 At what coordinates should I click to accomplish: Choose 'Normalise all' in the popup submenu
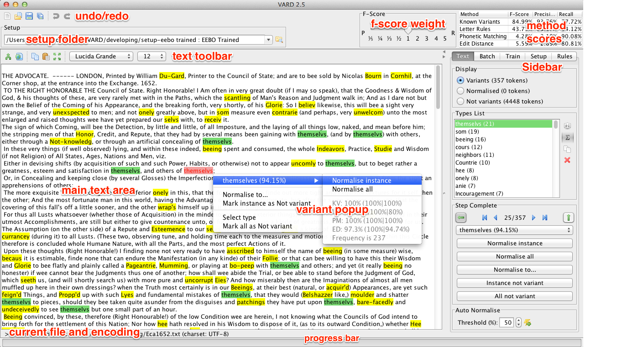click(352, 189)
